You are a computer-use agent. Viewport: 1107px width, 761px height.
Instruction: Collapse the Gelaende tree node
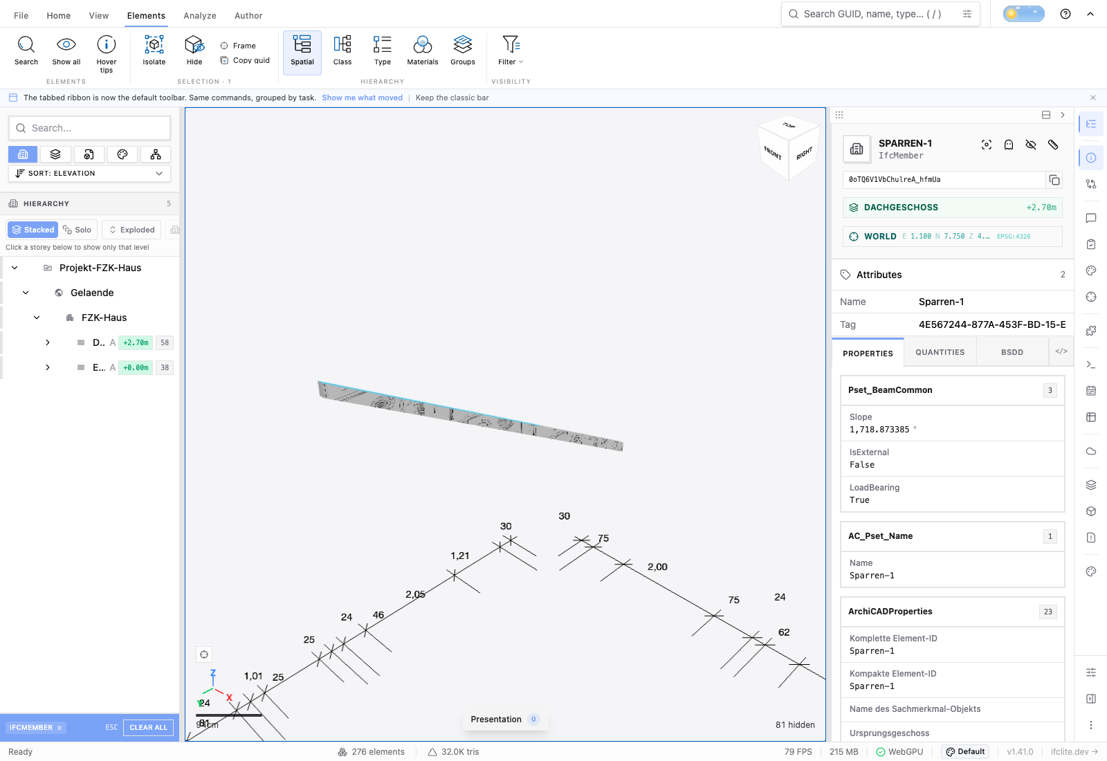[26, 293]
